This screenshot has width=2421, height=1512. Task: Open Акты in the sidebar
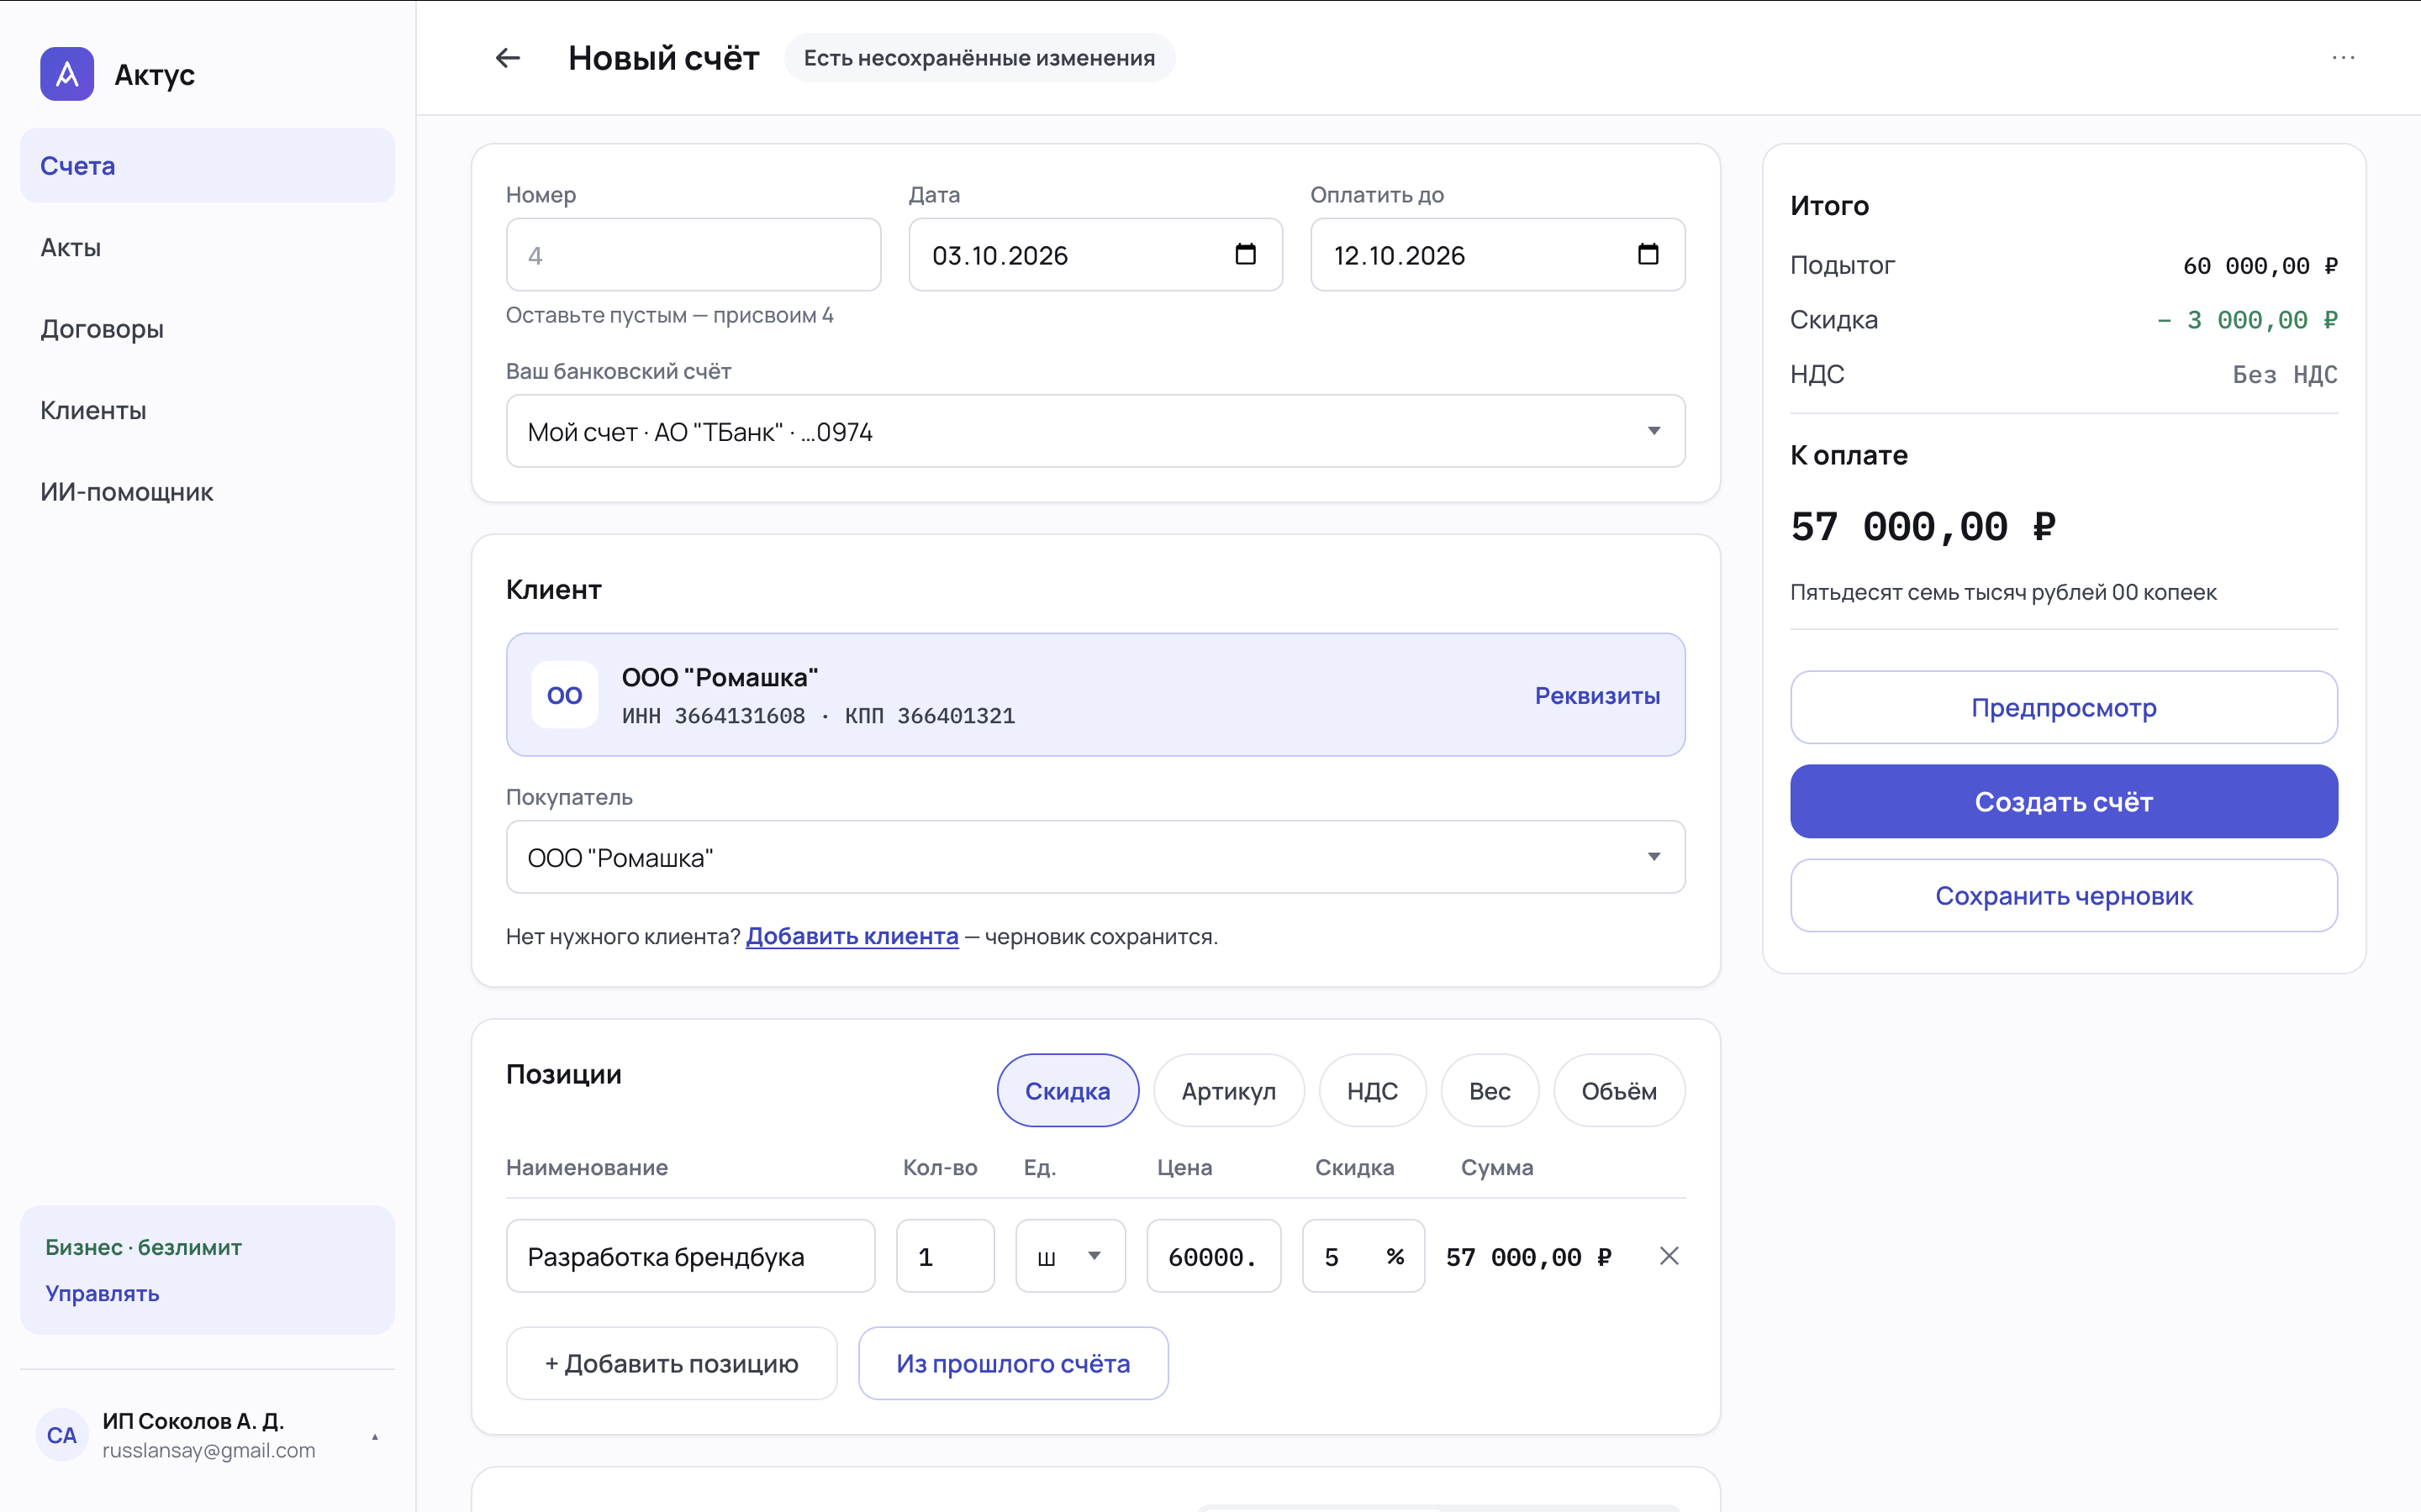click(207, 247)
